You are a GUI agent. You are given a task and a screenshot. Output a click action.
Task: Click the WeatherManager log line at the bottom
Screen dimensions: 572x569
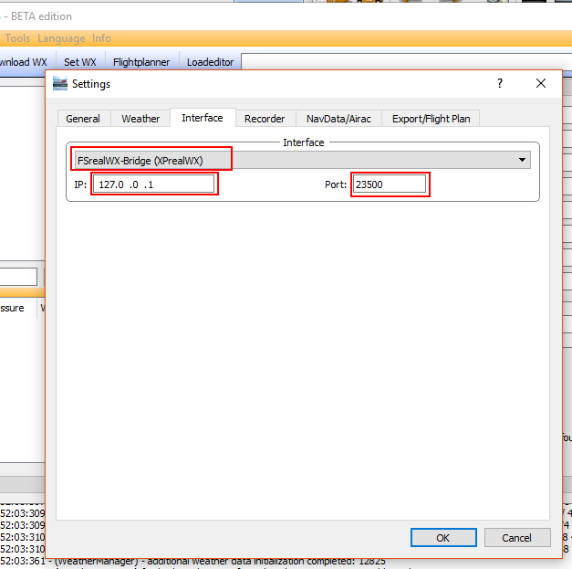[193, 561]
